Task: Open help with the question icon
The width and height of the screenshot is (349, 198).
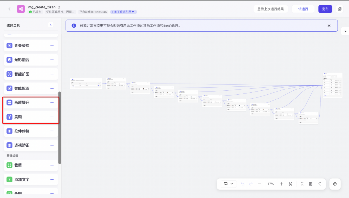Action: (335, 184)
